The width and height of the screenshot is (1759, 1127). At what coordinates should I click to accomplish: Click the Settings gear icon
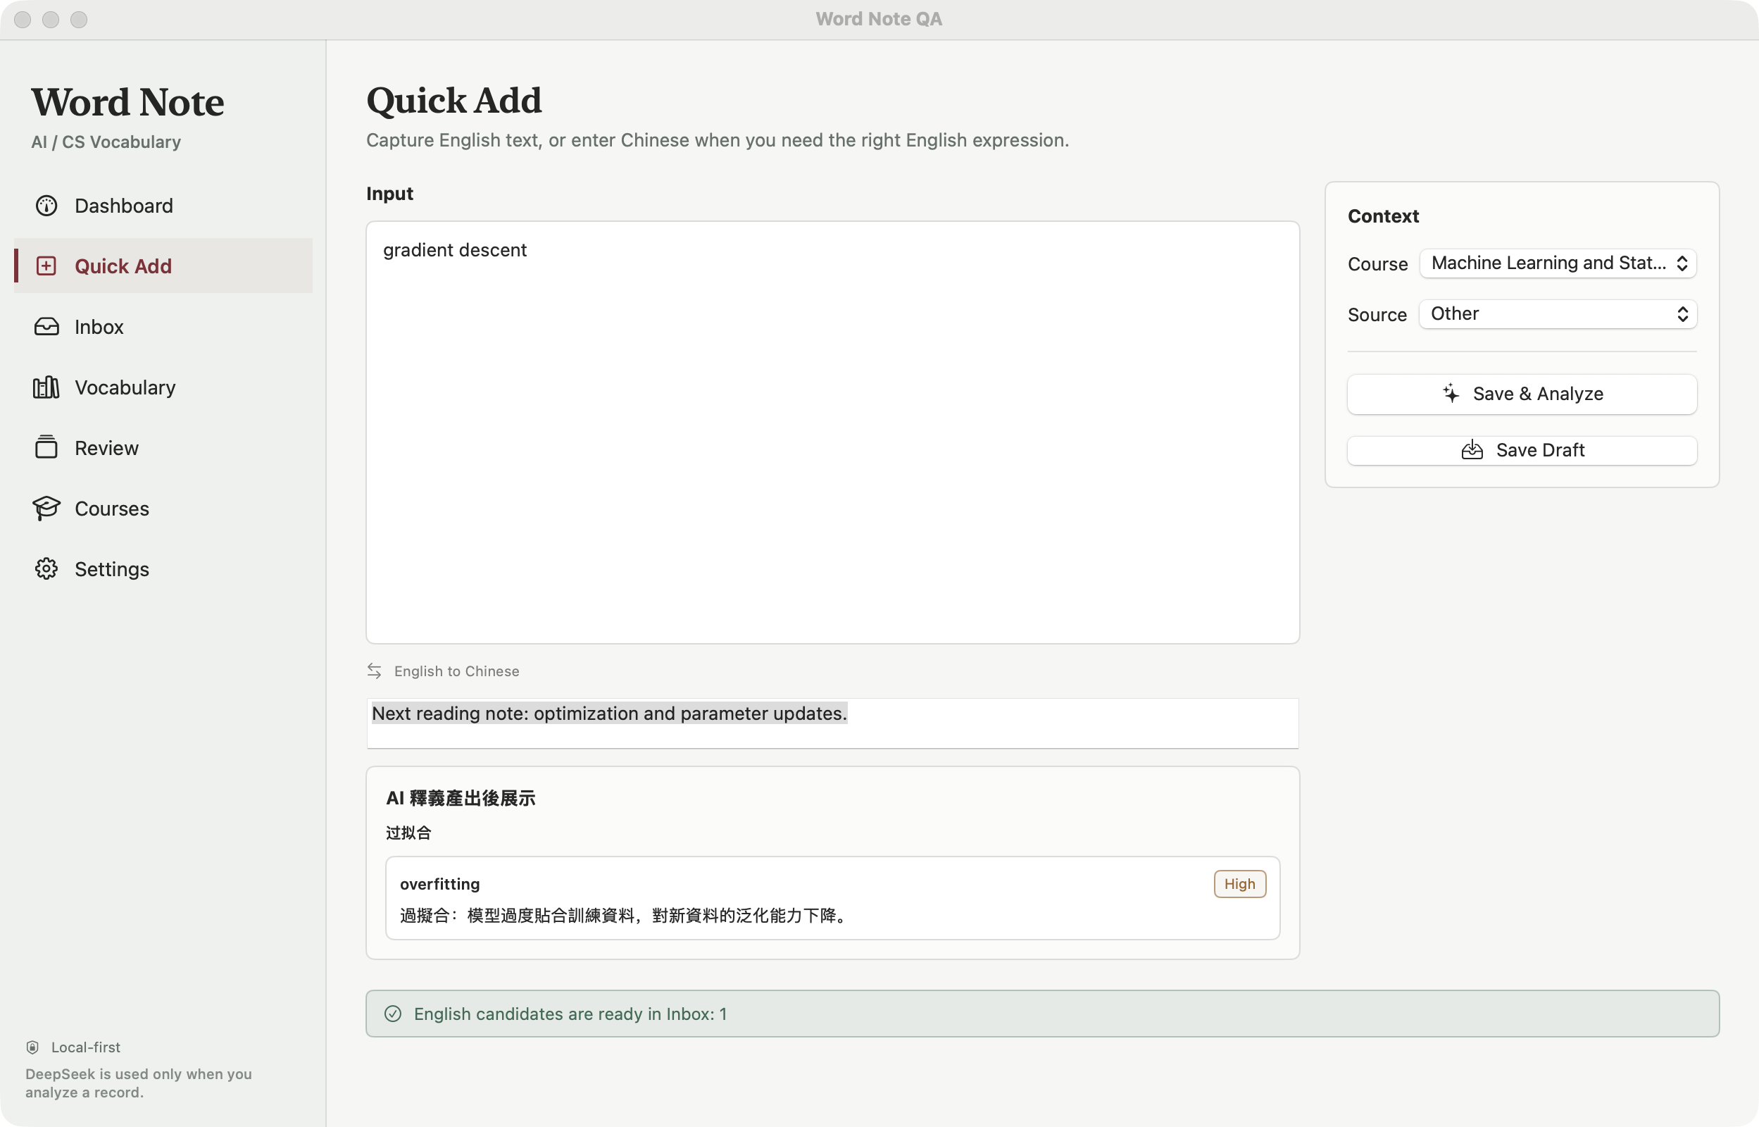(46, 568)
